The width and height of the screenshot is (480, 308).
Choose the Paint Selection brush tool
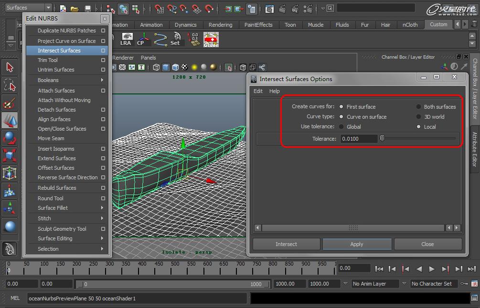click(10, 103)
